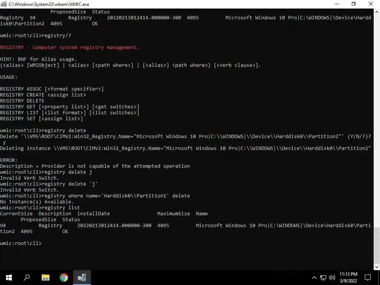Click 'REGISTRY ASSOC' usage line

click(52, 89)
